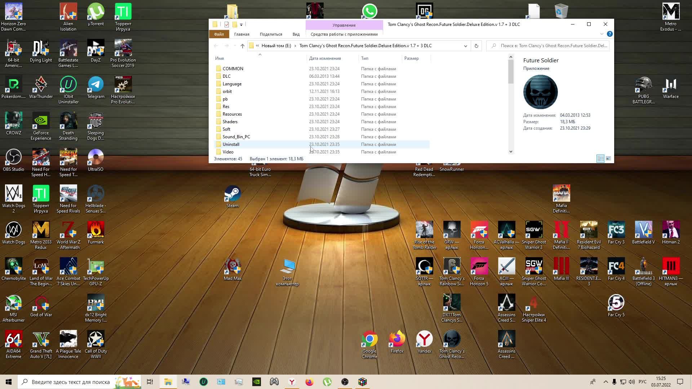Open File Explorer from the taskbar
692x389 pixels.
[168, 382]
